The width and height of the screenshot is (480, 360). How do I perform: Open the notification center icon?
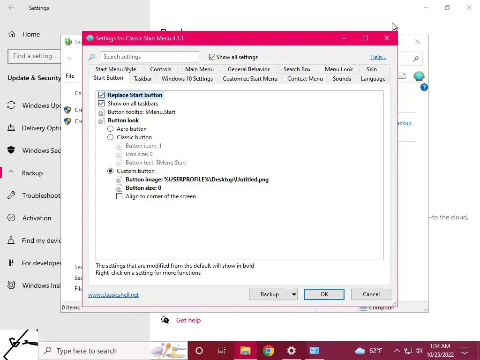click(465, 351)
